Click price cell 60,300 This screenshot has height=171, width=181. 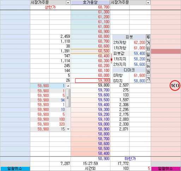tap(90, 61)
